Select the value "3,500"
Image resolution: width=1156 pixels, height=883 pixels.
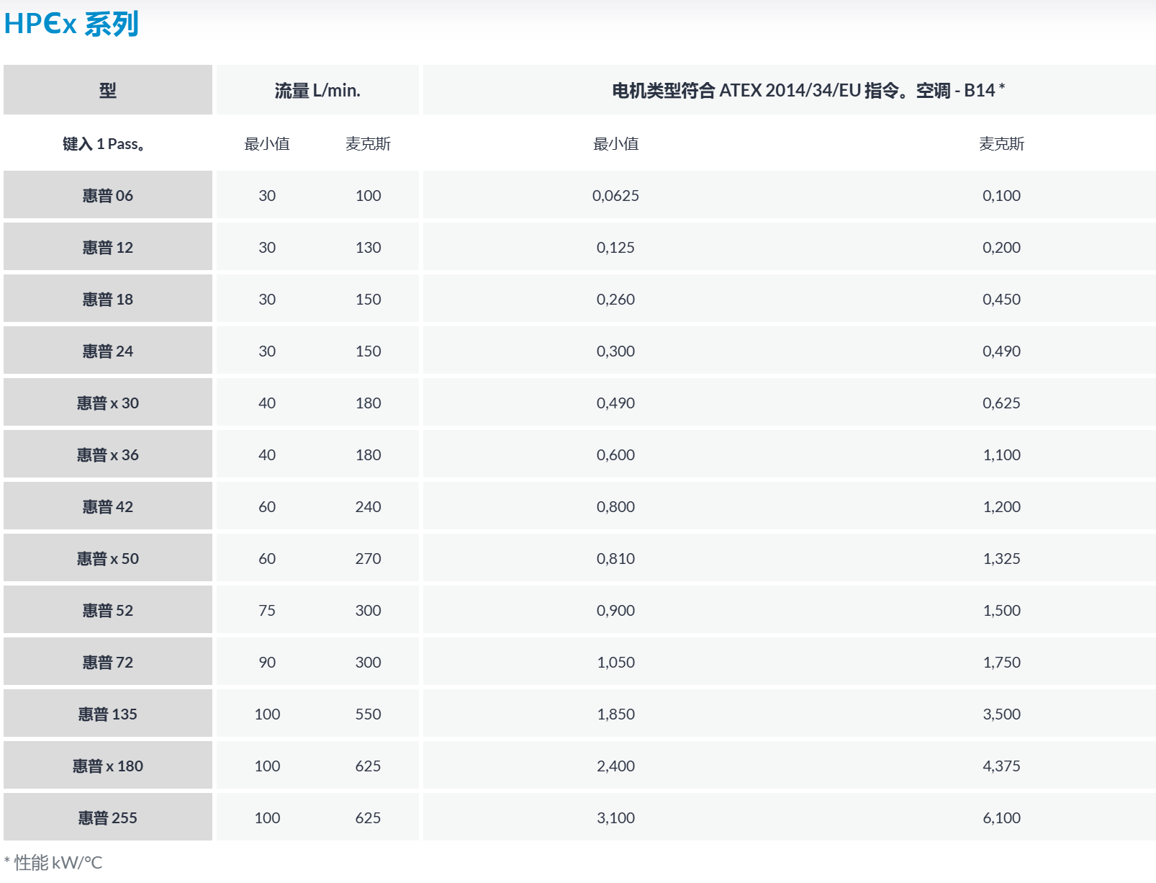(x=1002, y=714)
